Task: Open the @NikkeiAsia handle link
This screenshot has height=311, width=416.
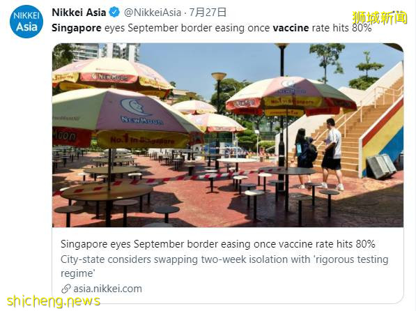Action: pyautogui.click(x=153, y=13)
